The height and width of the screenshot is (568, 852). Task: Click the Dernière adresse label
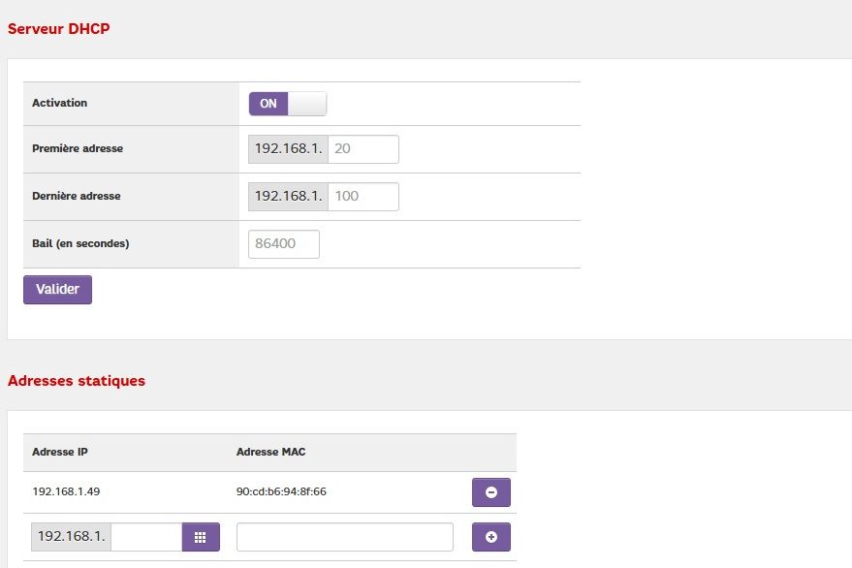pos(77,196)
